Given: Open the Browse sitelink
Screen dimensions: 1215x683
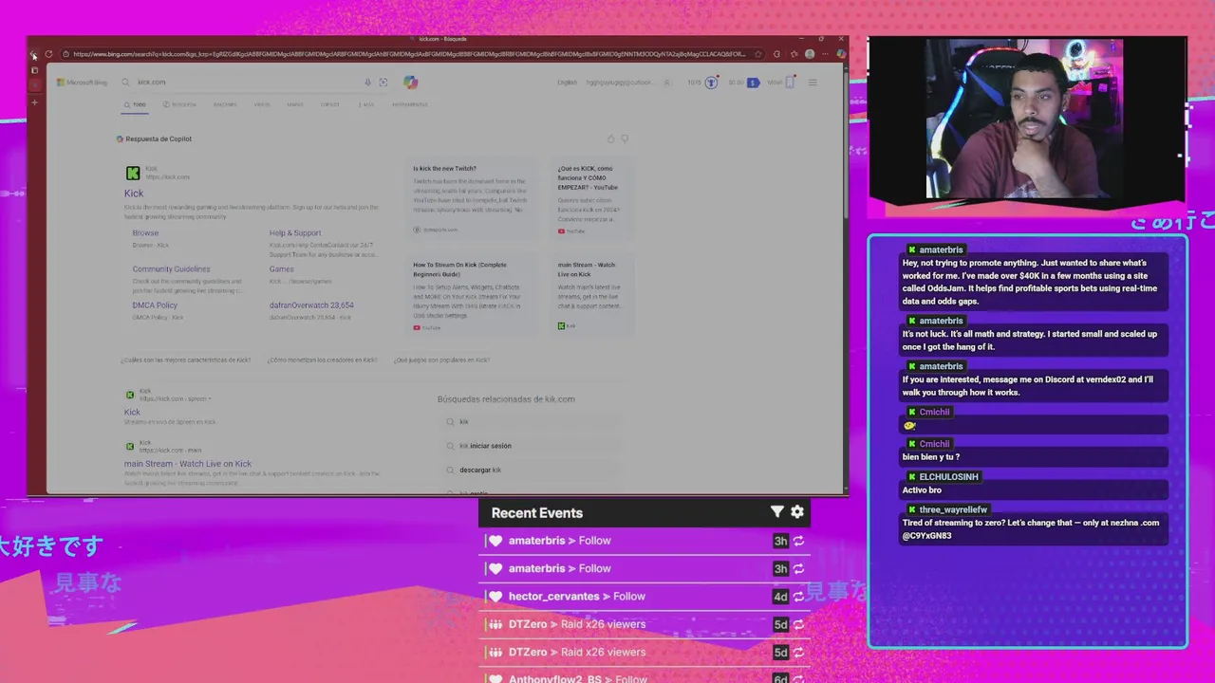Looking at the screenshot, I should [145, 233].
